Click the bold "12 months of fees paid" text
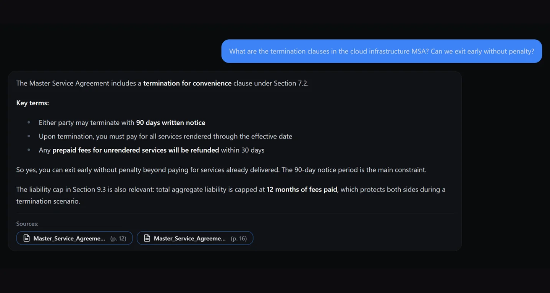This screenshot has height=293, width=550. (x=302, y=189)
